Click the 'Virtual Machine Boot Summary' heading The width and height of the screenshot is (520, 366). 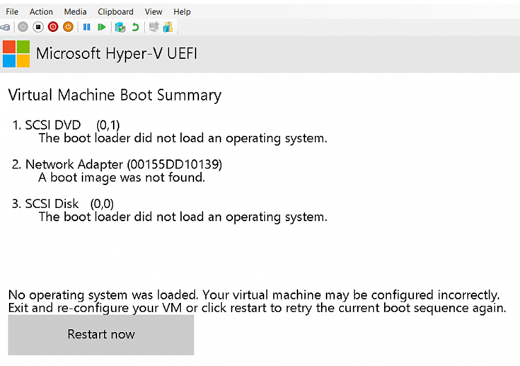tap(114, 96)
